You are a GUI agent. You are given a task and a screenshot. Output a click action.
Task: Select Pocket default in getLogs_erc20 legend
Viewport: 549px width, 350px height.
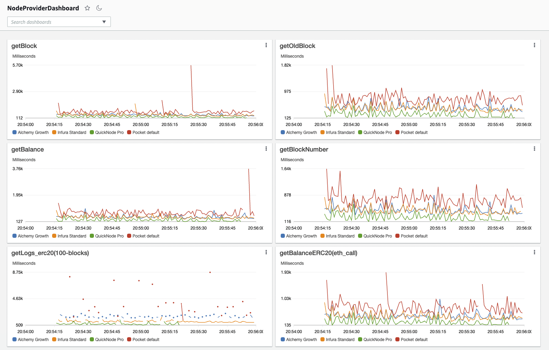point(143,340)
